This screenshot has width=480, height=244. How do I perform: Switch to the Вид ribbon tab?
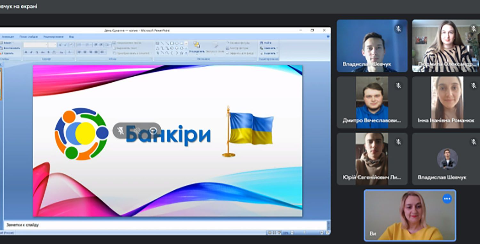[x=71, y=37]
